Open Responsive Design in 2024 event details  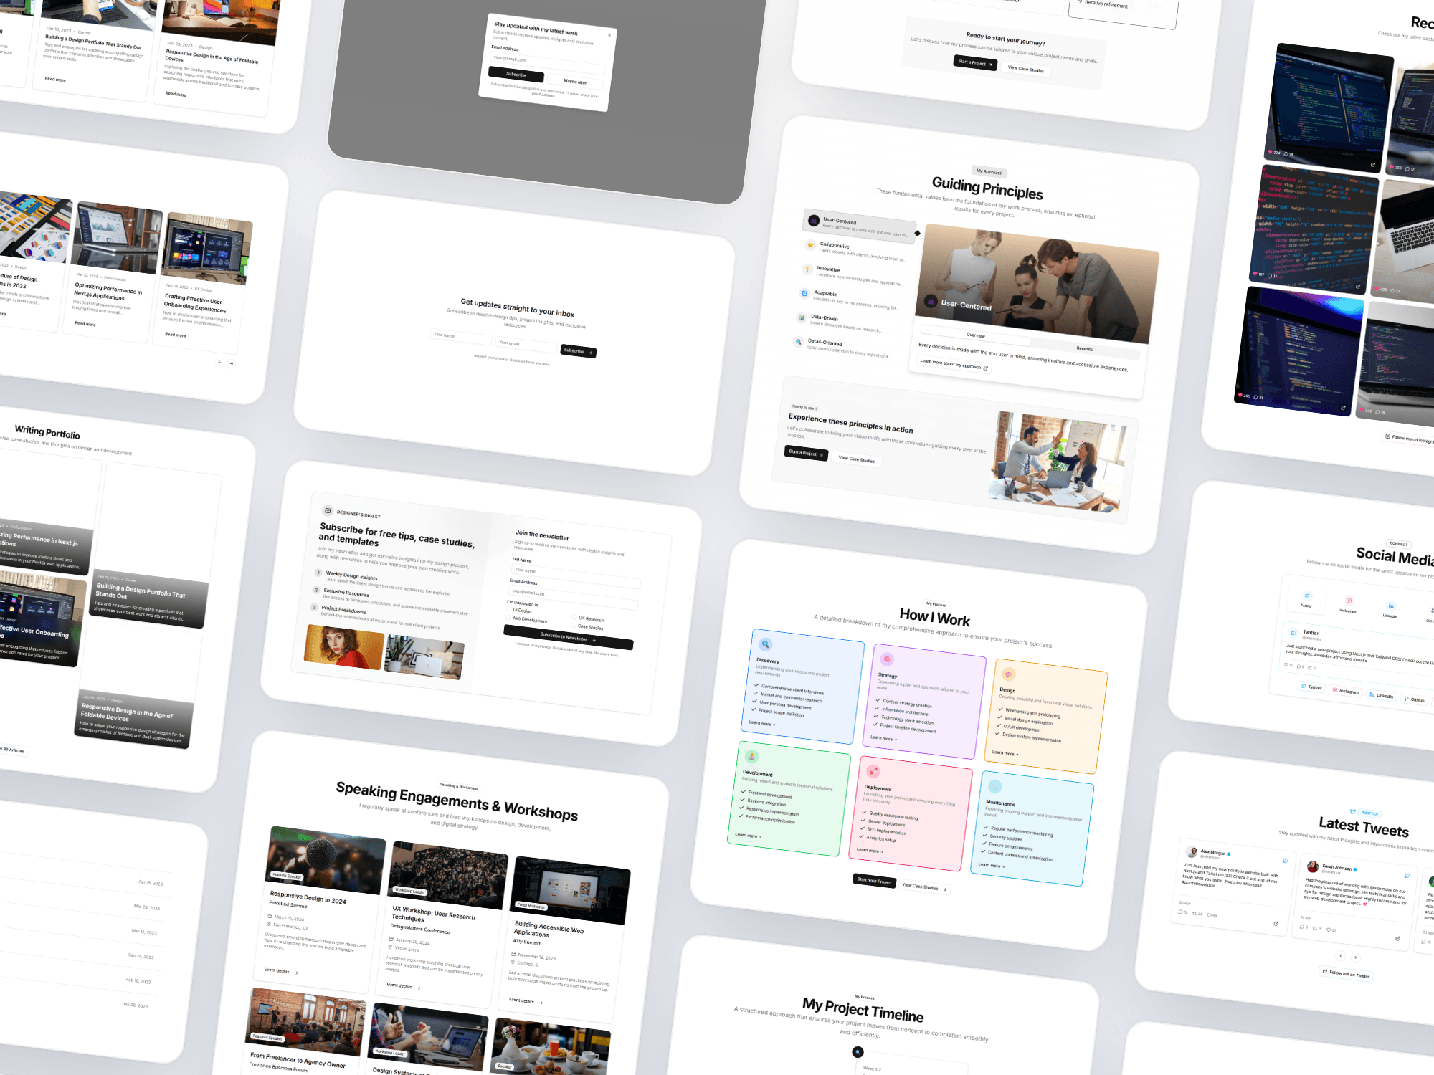pos(280,971)
